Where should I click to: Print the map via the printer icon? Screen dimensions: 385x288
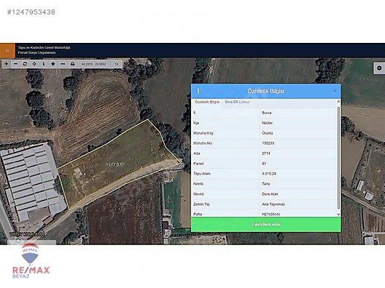pyautogui.click(x=72, y=64)
